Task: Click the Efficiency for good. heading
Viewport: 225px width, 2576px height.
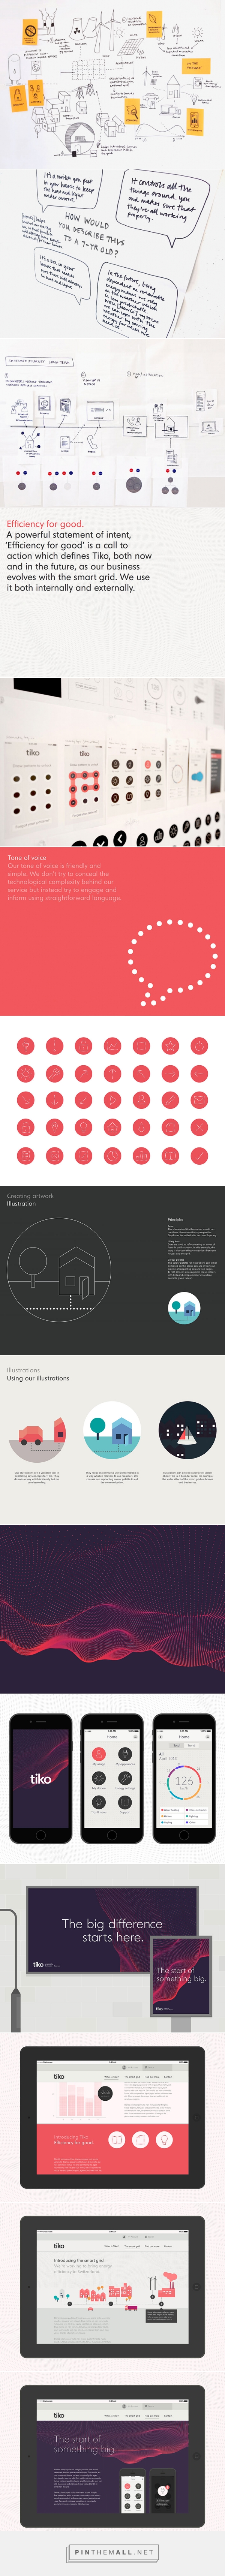Action: click(45, 524)
